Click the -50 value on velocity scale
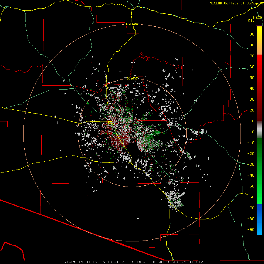Viewport: 264px width, 264px height. click(251, 186)
